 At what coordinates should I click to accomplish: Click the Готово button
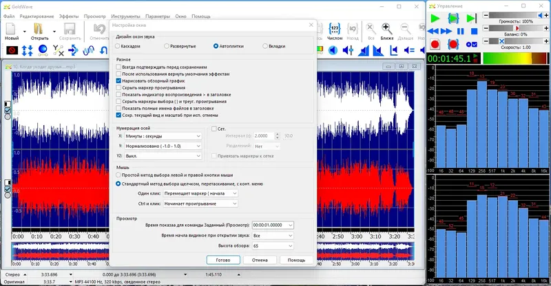pyautogui.click(x=222, y=261)
